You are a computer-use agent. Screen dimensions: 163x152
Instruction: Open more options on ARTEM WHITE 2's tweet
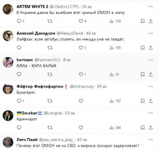pos(151,7)
